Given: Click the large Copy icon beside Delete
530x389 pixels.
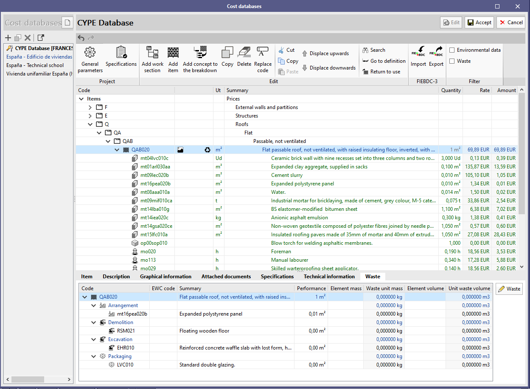Looking at the screenshot, I should [x=227, y=56].
